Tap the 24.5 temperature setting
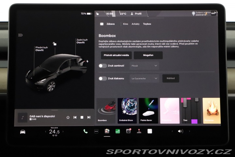235x157 pixels. pyautogui.click(x=54, y=132)
